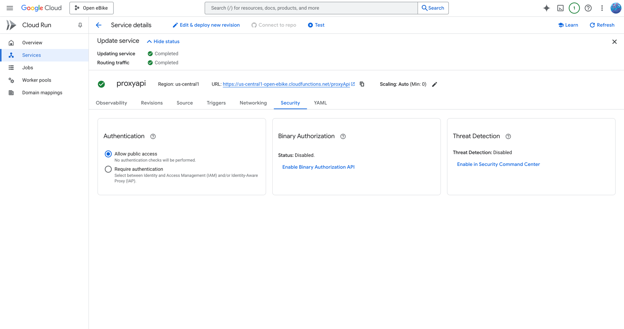This screenshot has width=624, height=329.
Task: Select Require authentication option
Action: [108, 169]
